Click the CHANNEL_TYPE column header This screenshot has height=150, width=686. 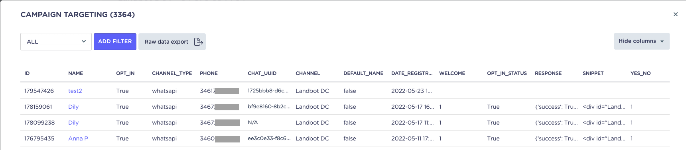tap(172, 73)
